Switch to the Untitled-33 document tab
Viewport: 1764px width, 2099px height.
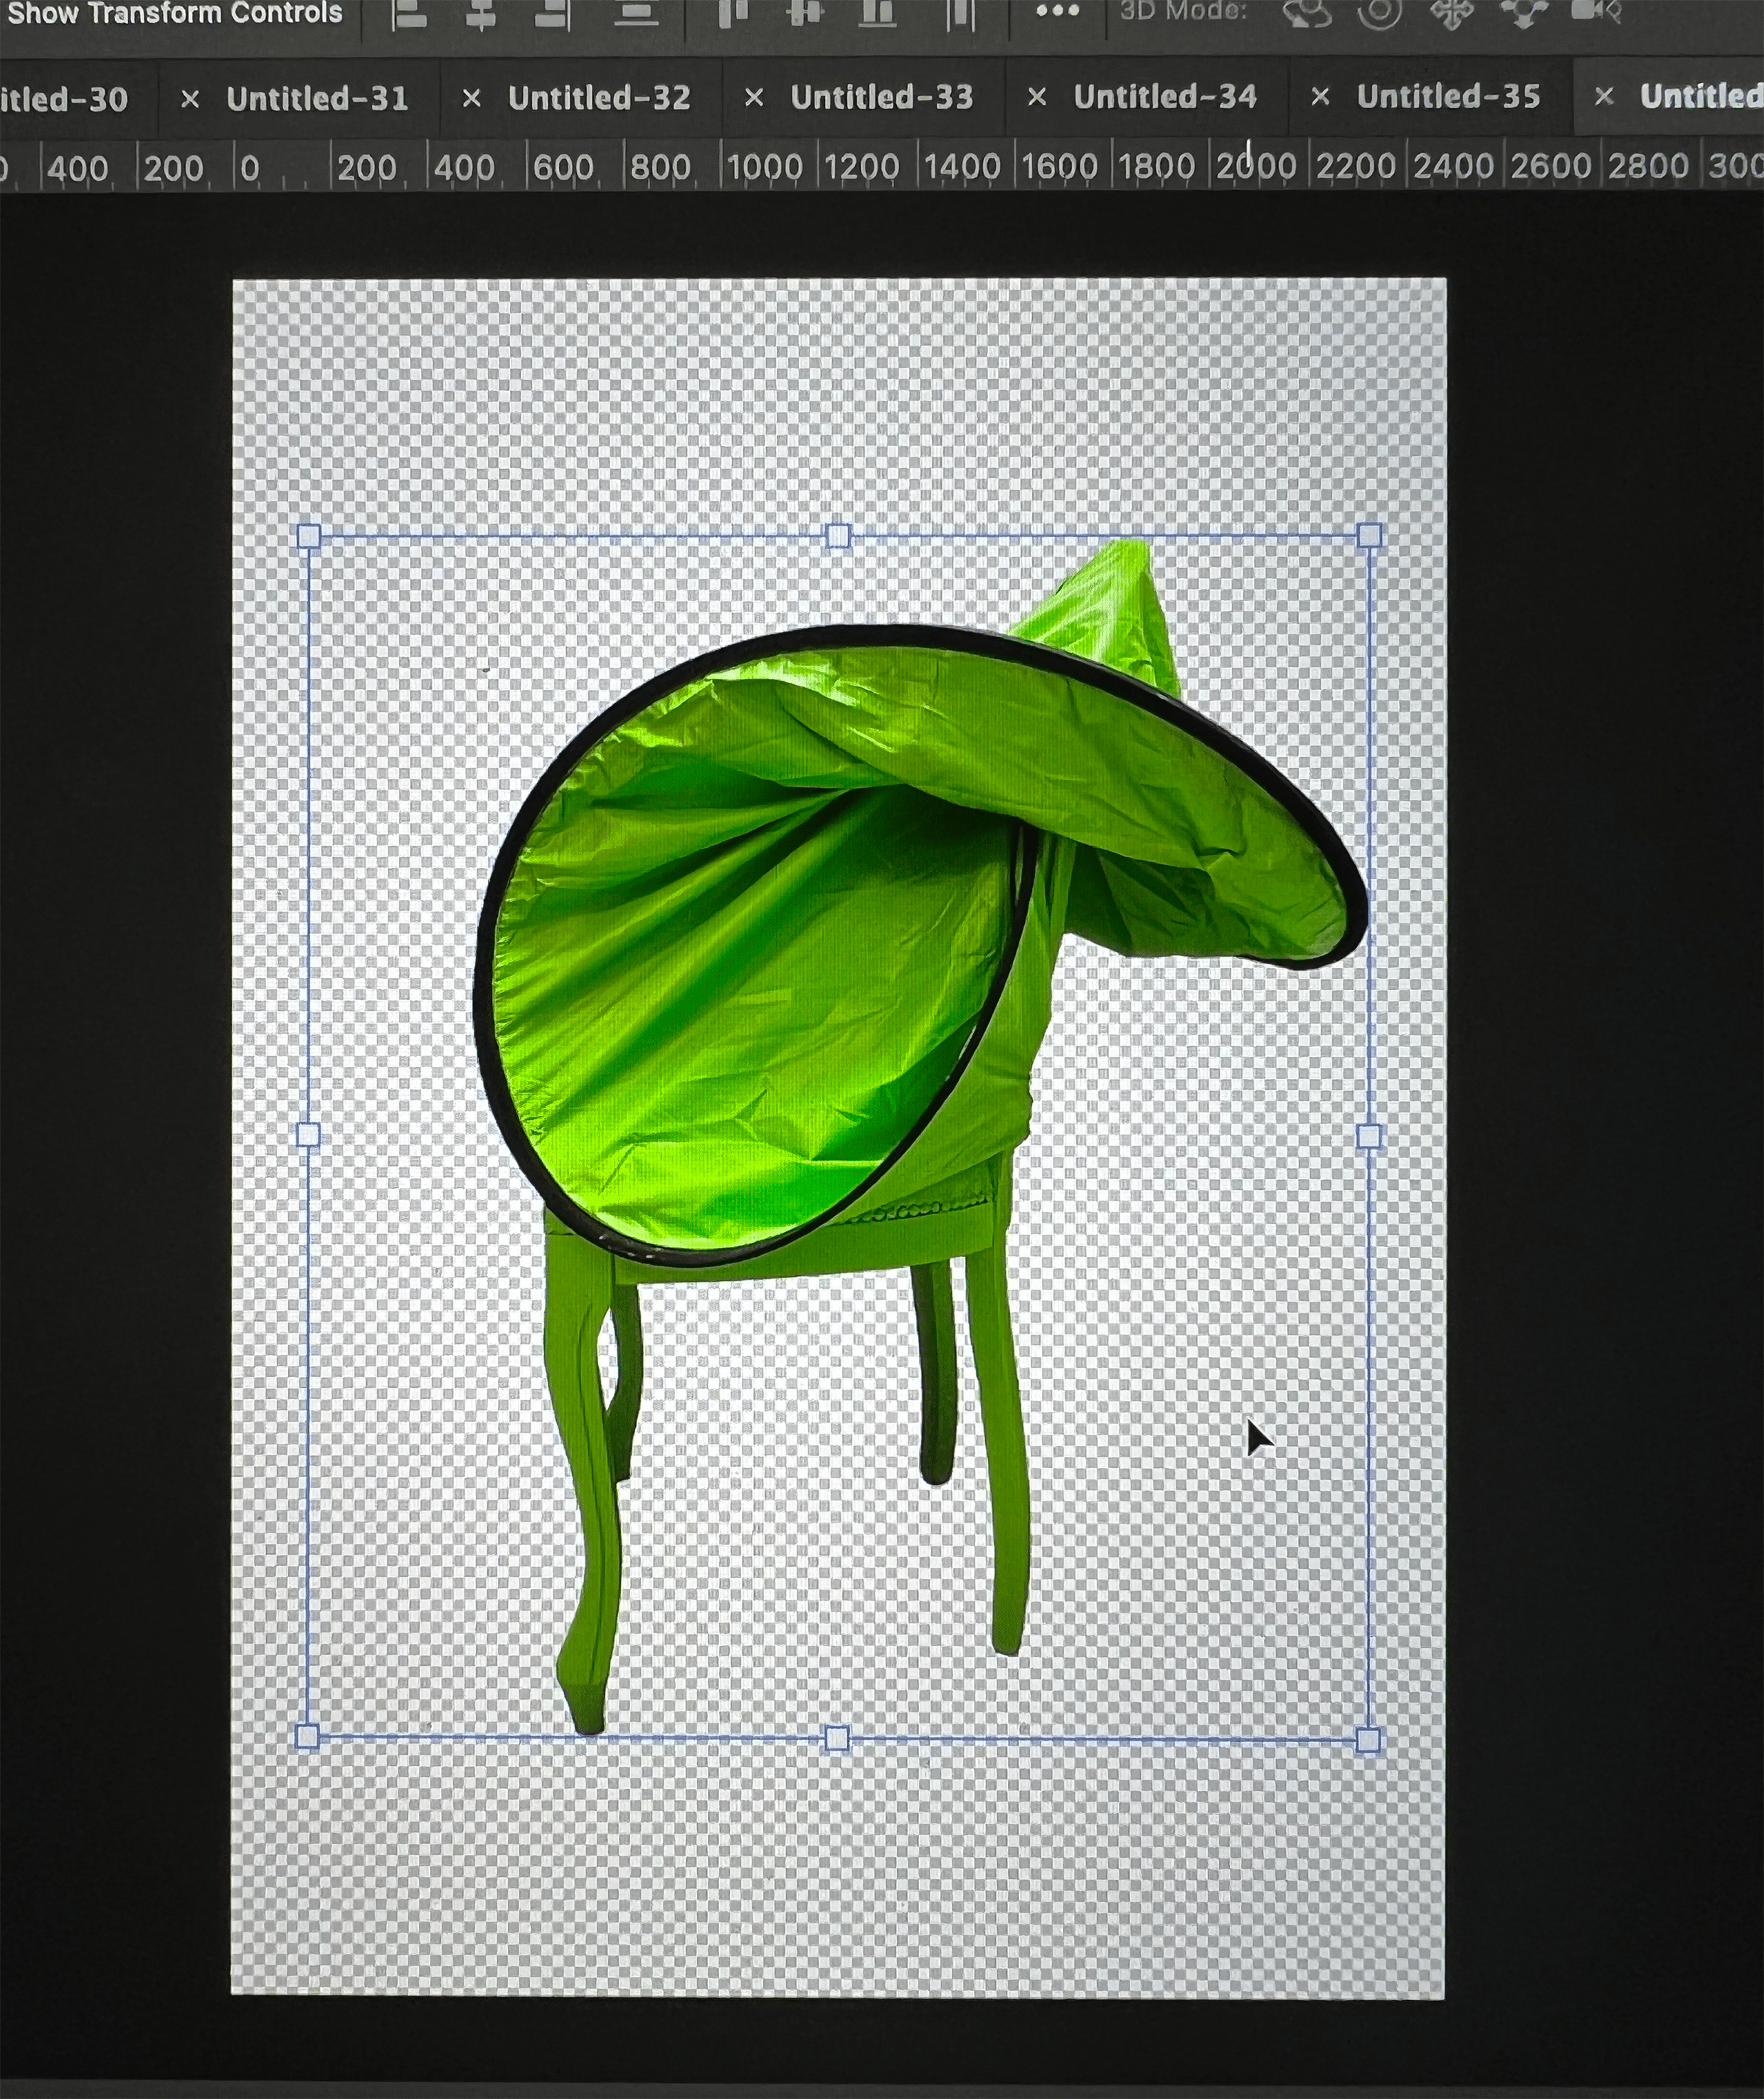pos(881,97)
